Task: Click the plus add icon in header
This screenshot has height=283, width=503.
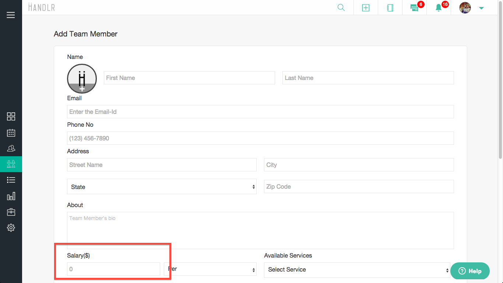Action: (365, 8)
